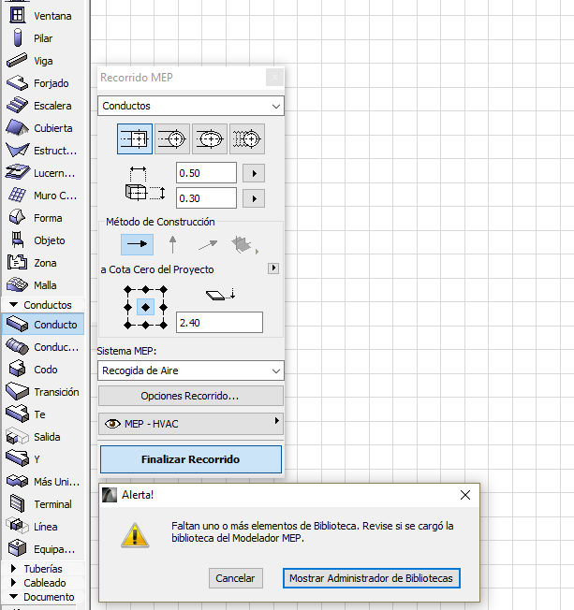574x610 pixels.
Task: Select the greyed 3D plane construction method
Action: click(x=243, y=245)
